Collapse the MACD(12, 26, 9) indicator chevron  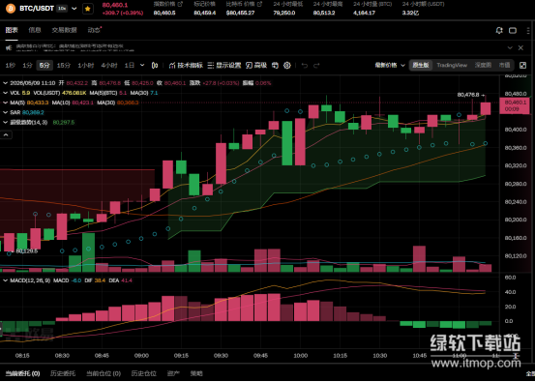tap(6, 280)
